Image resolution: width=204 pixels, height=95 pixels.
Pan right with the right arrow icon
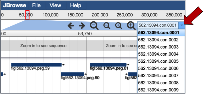coord(82,26)
